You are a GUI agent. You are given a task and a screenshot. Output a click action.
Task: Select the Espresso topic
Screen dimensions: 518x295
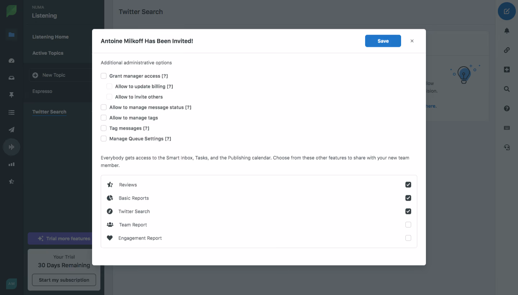click(42, 91)
